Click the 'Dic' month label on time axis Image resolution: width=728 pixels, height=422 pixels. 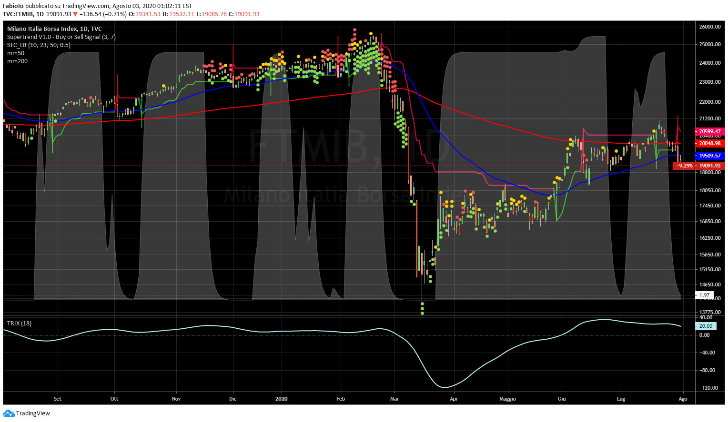pos(233,399)
